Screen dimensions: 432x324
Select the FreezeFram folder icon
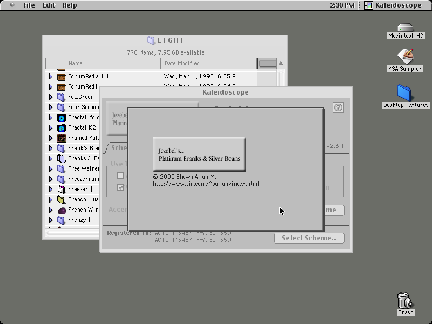tap(61, 179)
